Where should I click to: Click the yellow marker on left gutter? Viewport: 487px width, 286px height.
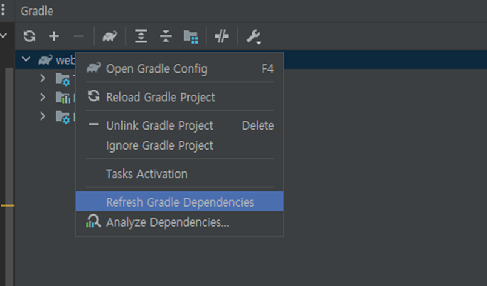7,205
